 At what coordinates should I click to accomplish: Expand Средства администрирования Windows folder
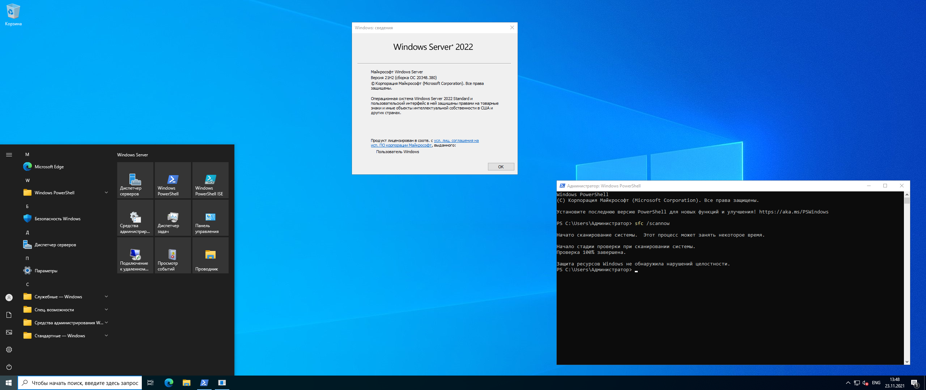point(66,323)
